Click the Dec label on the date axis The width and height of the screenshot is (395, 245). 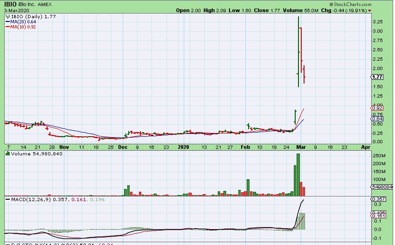pos(123,147)
